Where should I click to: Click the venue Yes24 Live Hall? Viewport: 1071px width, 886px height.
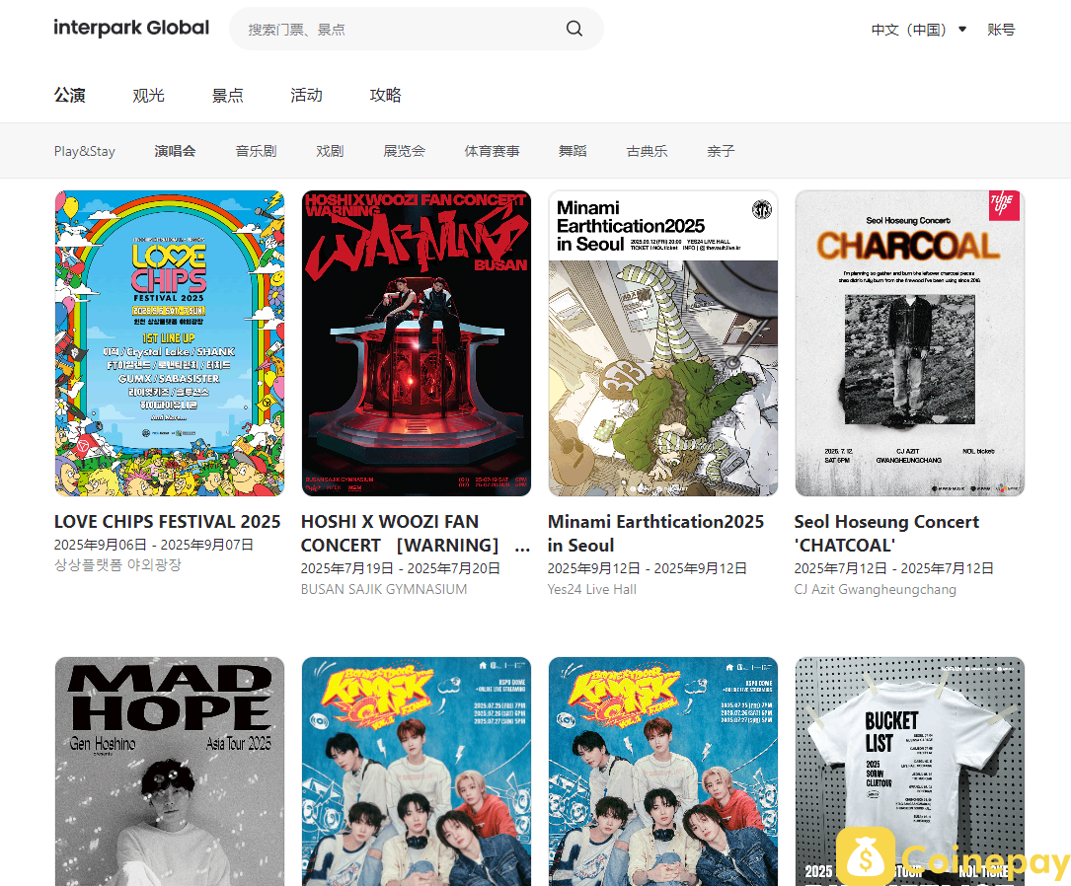(591, 589)
